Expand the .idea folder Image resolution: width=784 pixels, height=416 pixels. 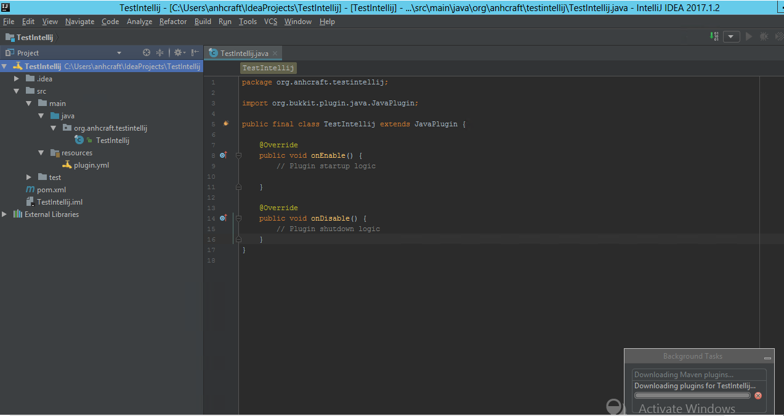(17, 79)
